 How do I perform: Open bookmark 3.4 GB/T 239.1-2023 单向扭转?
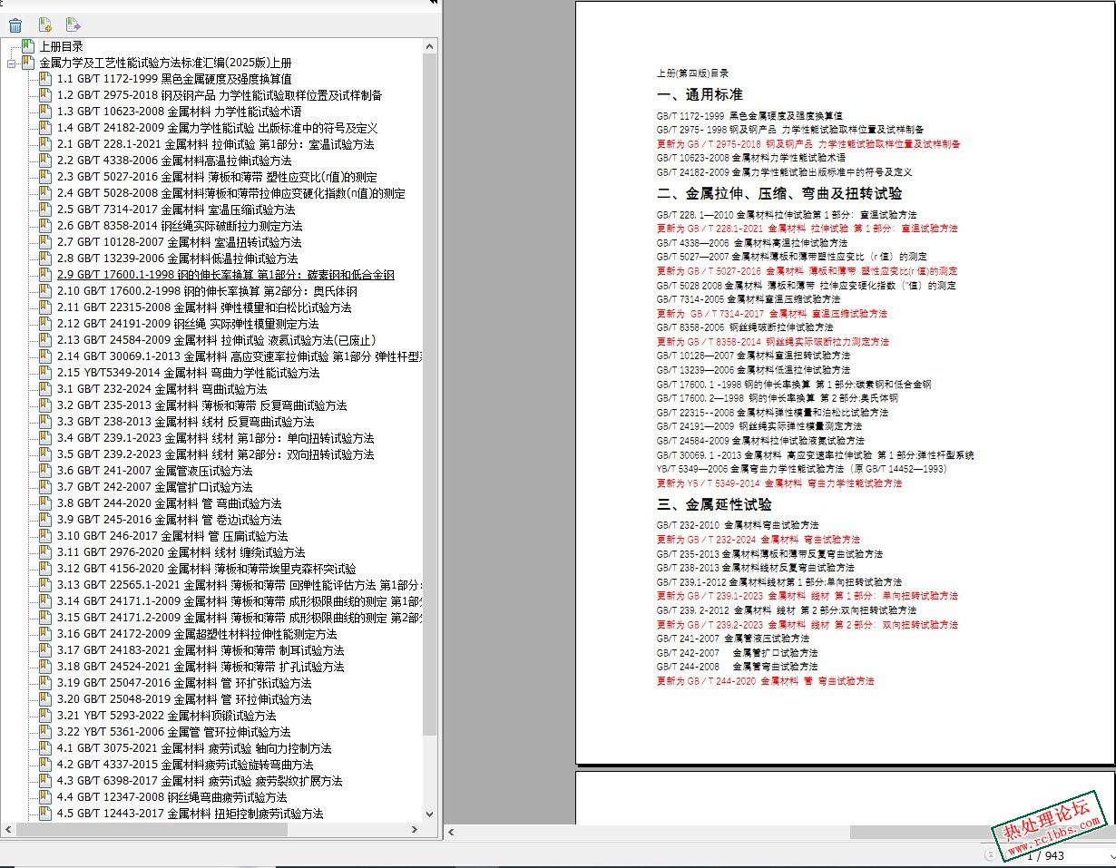tap(215, 438)
